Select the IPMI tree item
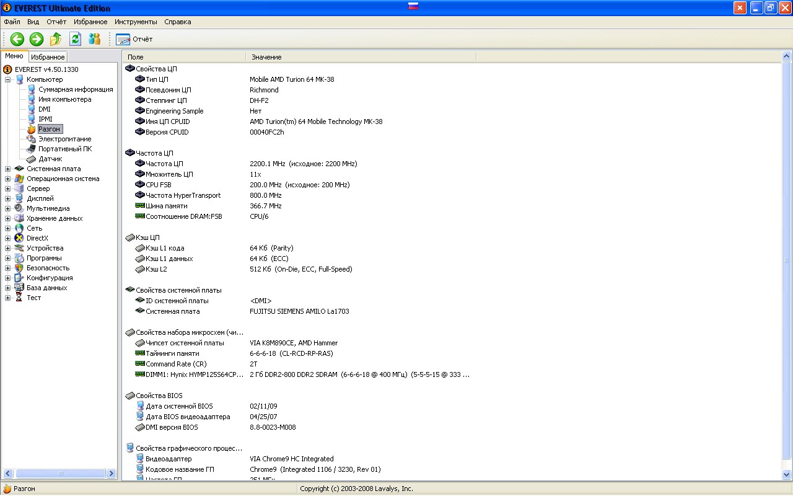The height and width of the screenshot is (496, 793). tap(45, 119)
